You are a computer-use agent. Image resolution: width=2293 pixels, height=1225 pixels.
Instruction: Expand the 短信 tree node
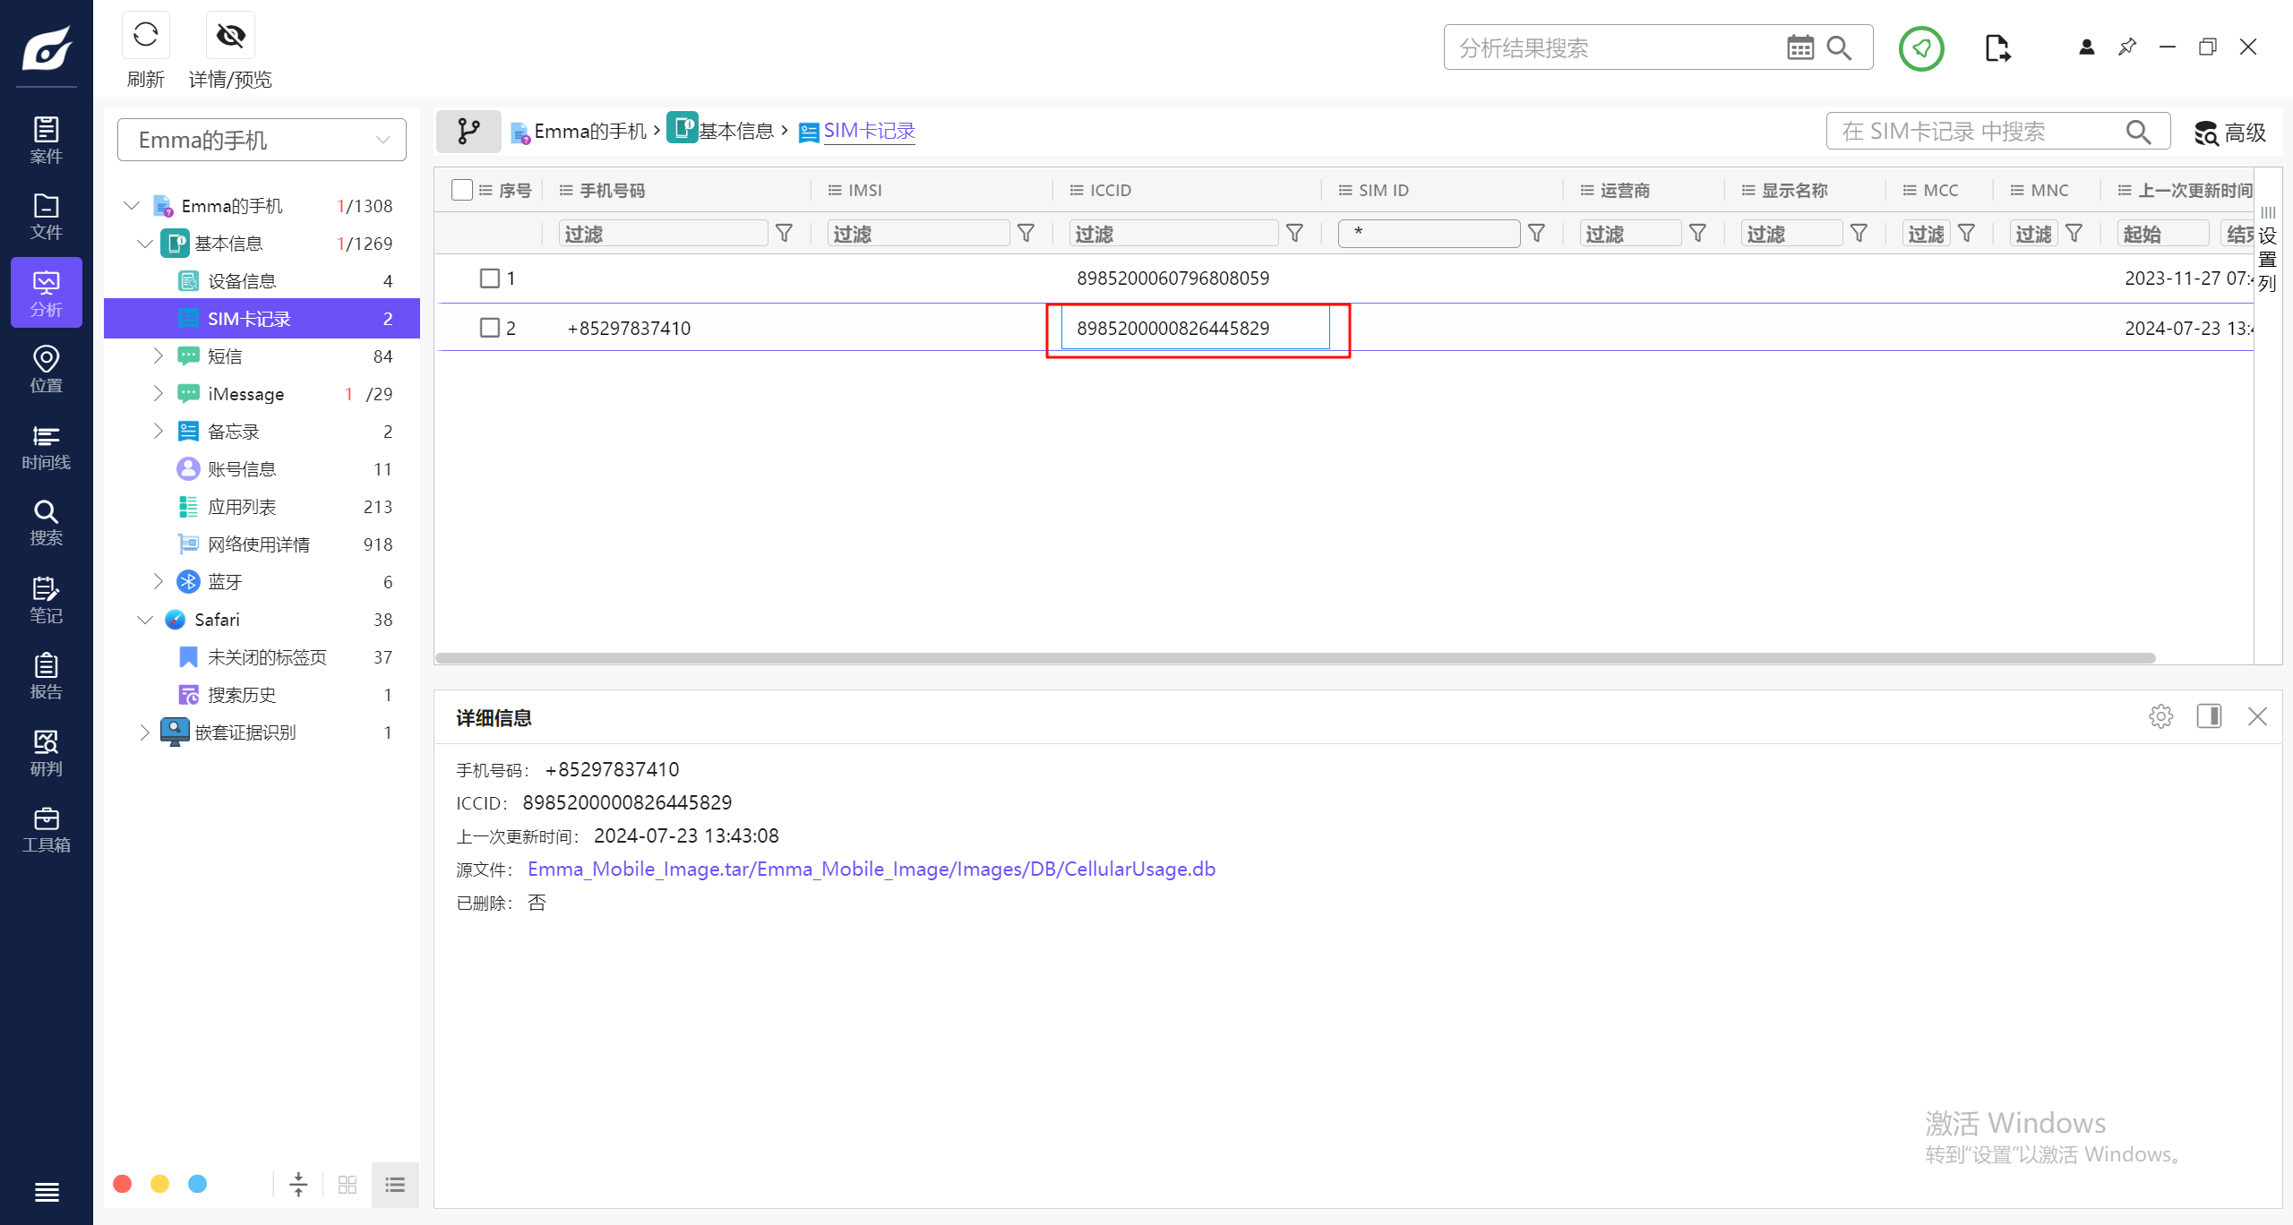[159, 356]
